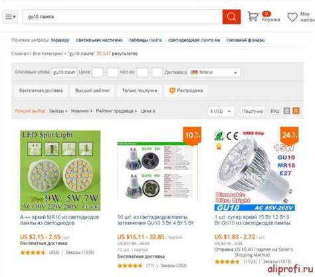Click the gu10 лампа search input field
The height and width of the screenshot is (277, 315).
pyautogui.click(x=122, y=17)
